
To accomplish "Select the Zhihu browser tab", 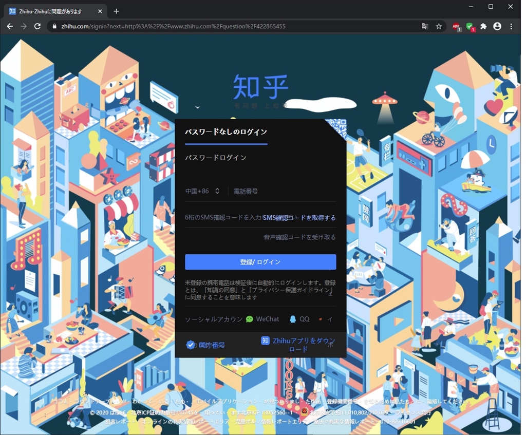I will pos(55,11).
